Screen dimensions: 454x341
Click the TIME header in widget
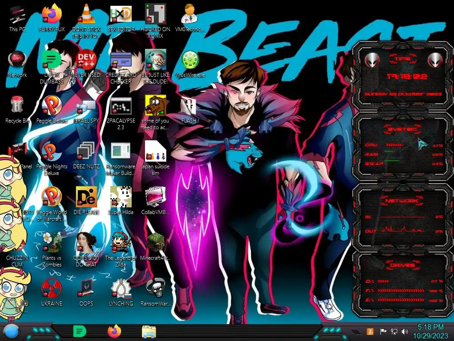click(x=403, y=59)
